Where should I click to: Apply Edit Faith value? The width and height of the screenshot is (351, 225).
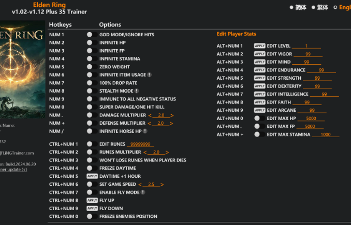[x=260, y=102]
